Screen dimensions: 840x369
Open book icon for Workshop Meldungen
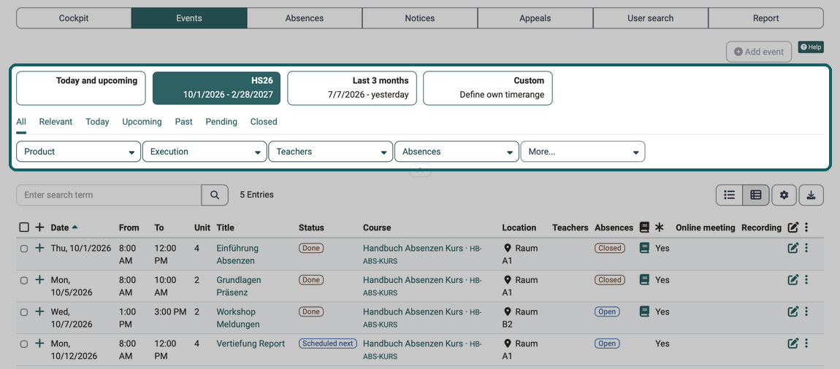point(644,312)
